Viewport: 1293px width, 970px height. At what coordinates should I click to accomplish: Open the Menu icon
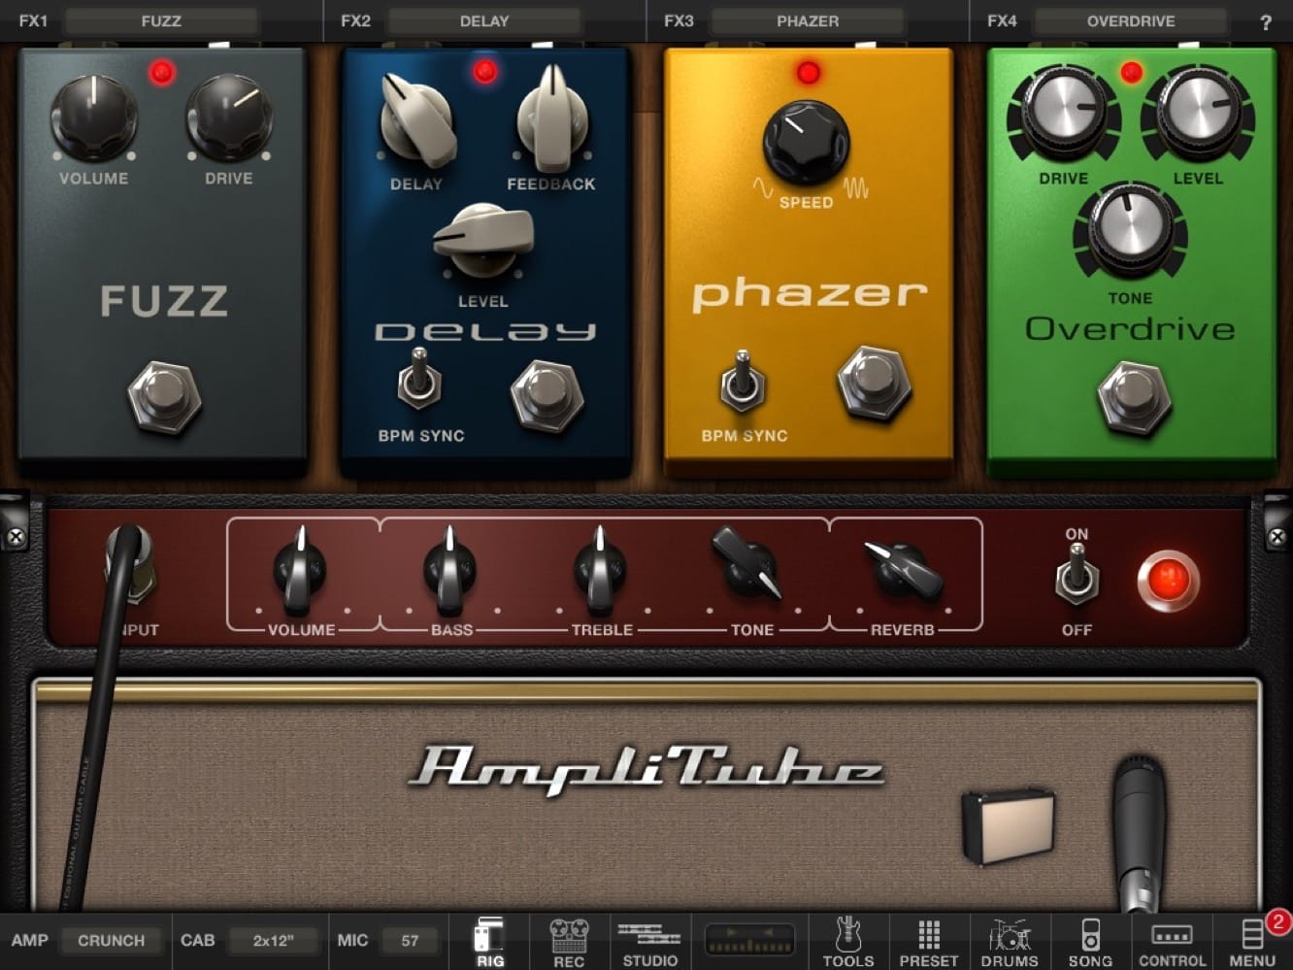(1252, 942)
